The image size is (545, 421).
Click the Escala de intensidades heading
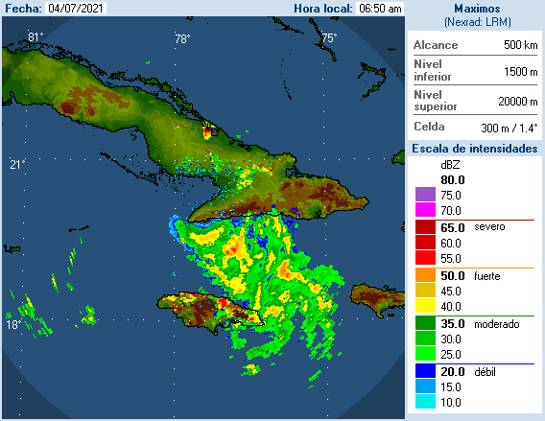pos(475,149)
